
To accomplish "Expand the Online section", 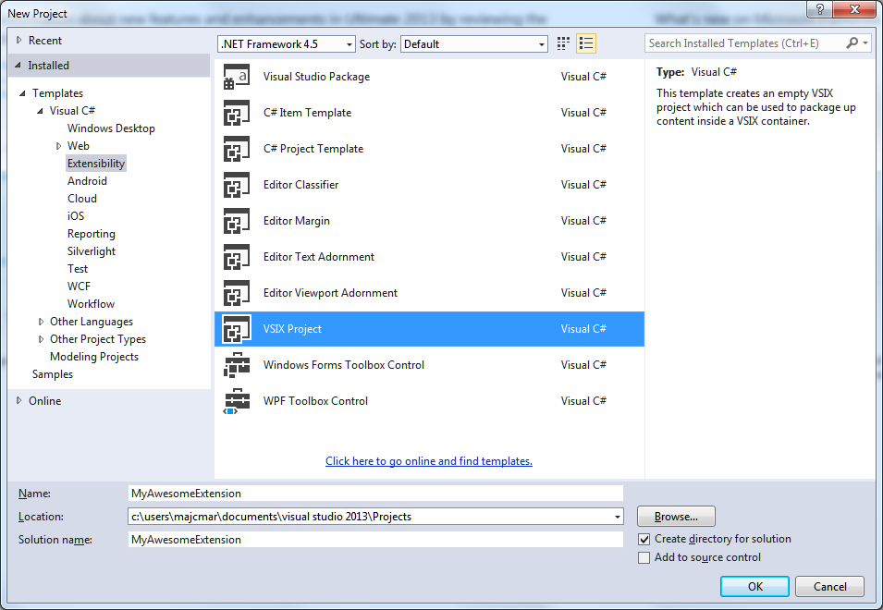I will [x=18, y=401].
